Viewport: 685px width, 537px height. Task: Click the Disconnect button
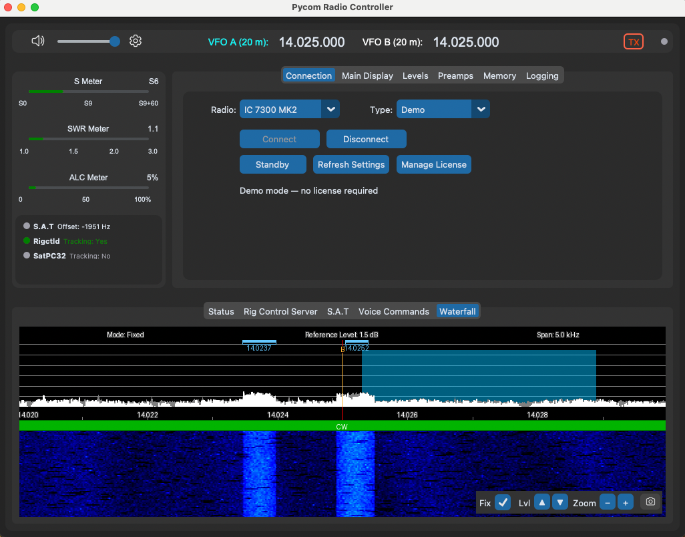[x=366, y=139]
